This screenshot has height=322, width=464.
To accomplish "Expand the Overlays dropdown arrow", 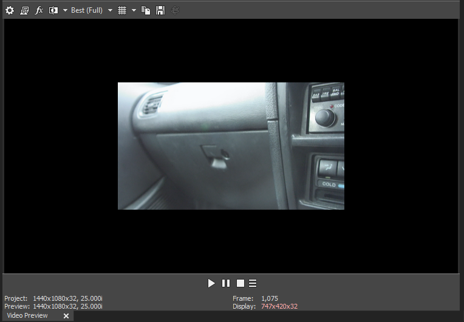I will click(134, 11).
